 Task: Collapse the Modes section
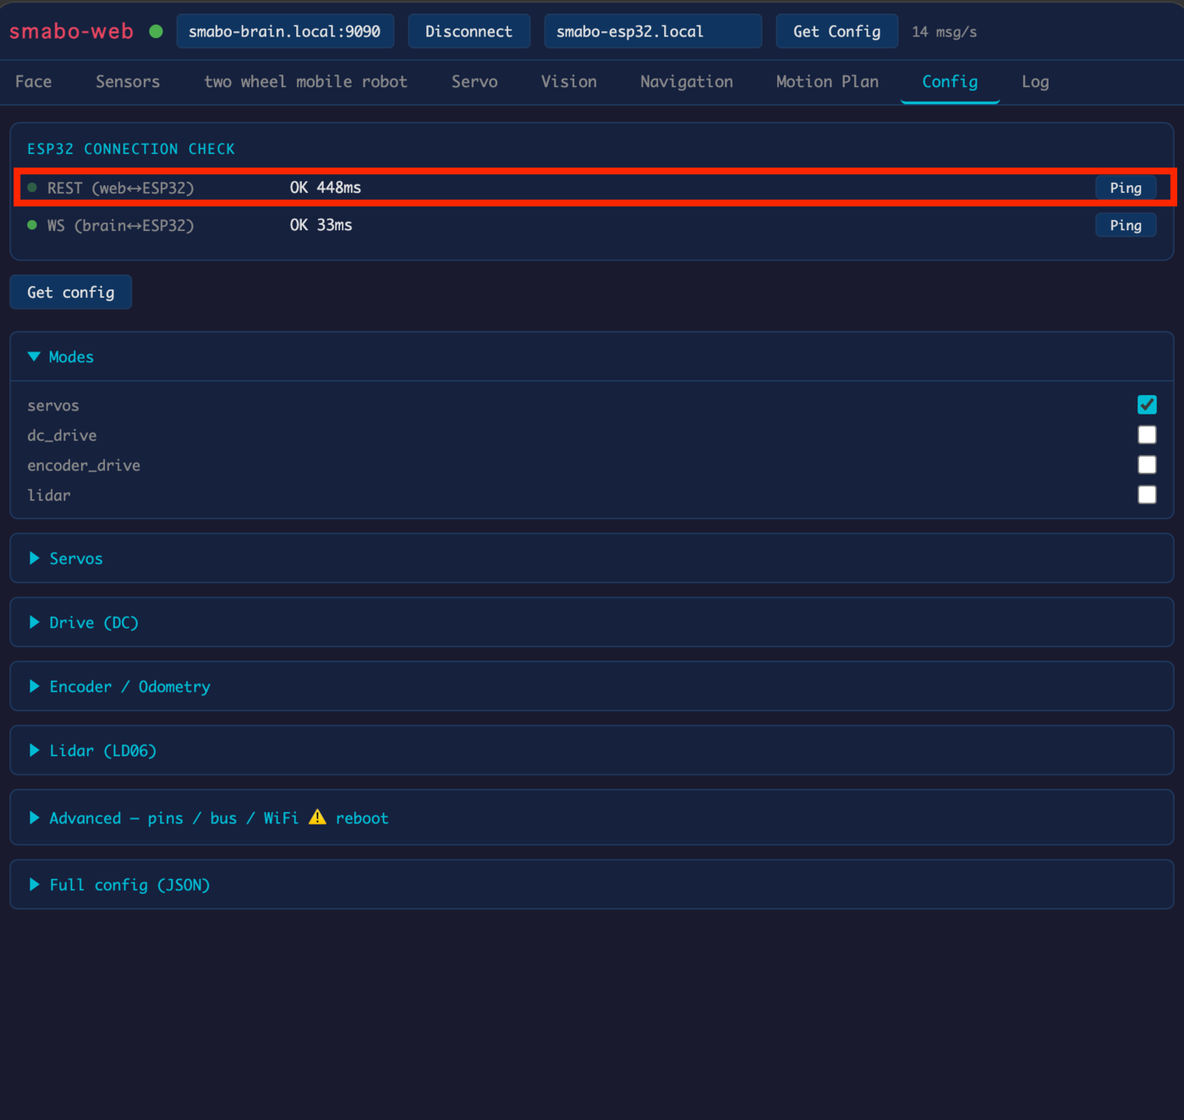click(x=592, y=357)
